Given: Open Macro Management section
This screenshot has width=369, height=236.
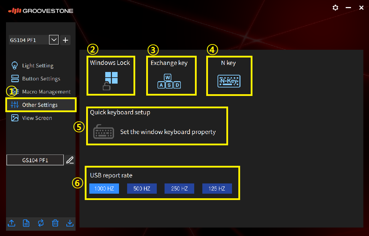Looking at the screenshot, I should pyautogui.click(x=46, y=92).
